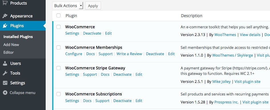Open Prospress Inc. author link
Screen dimensions: 270x110
[x=226, y=102]
